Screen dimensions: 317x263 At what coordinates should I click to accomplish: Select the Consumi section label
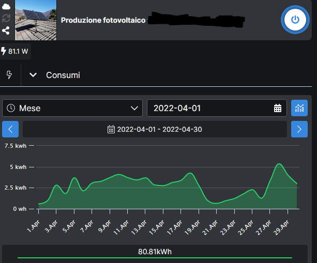(x=63, y=75)
